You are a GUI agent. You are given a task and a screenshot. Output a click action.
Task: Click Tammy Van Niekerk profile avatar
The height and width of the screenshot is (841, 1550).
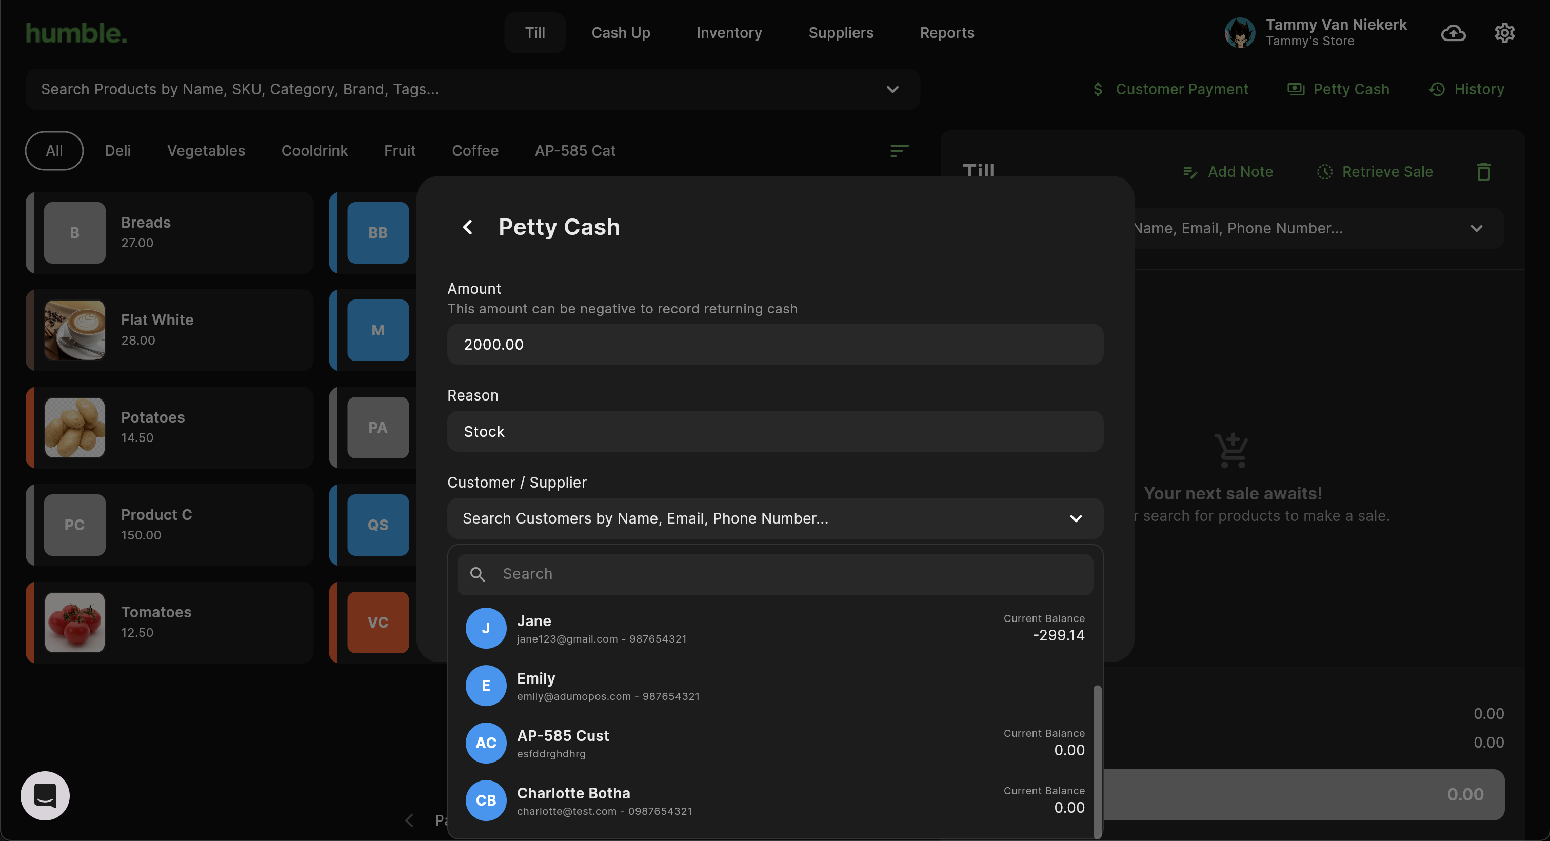coord(1240,32)
